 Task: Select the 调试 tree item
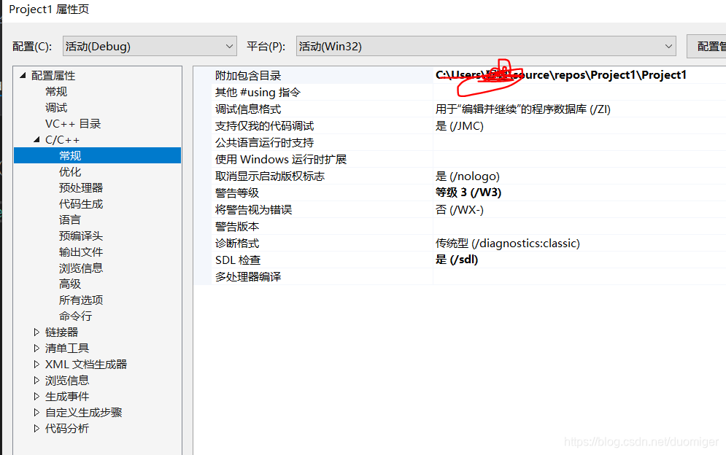click(56, 107)
